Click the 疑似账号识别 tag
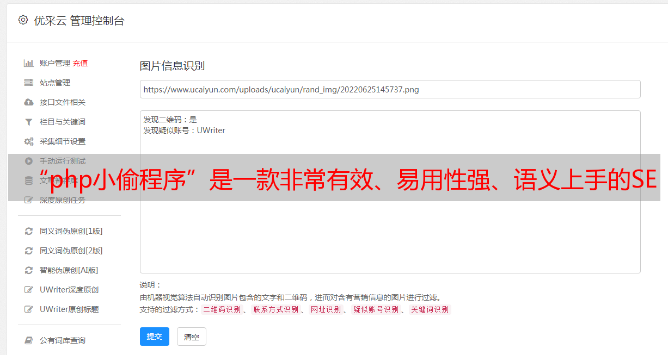The width and height of the screenshot is (668, 355). [376, 309]
